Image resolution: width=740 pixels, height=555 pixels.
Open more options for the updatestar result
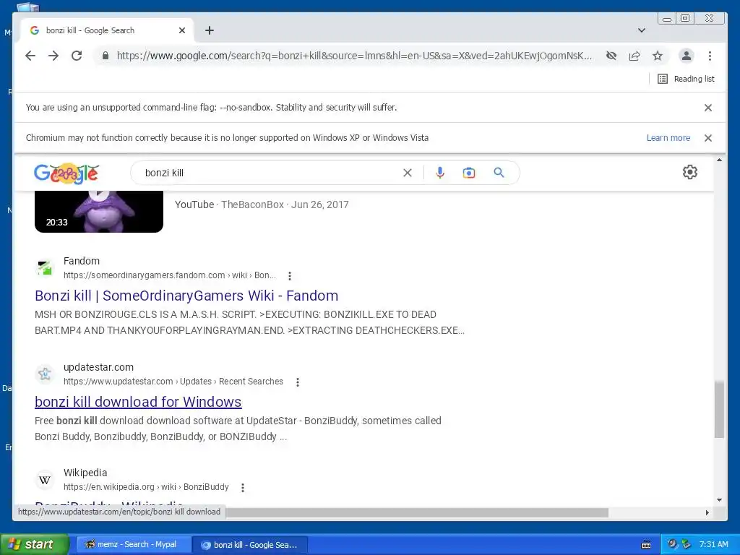[x=297, y=382]
